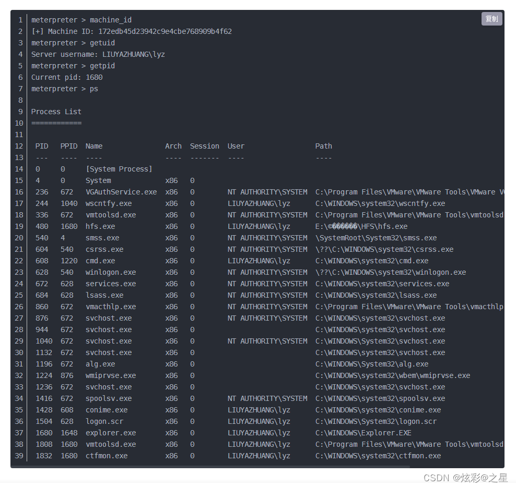Image resolution: width=516 pixels, height=488 pixels.
Task: Click the vmacthlp.exe process name
Action: (111, 307)
